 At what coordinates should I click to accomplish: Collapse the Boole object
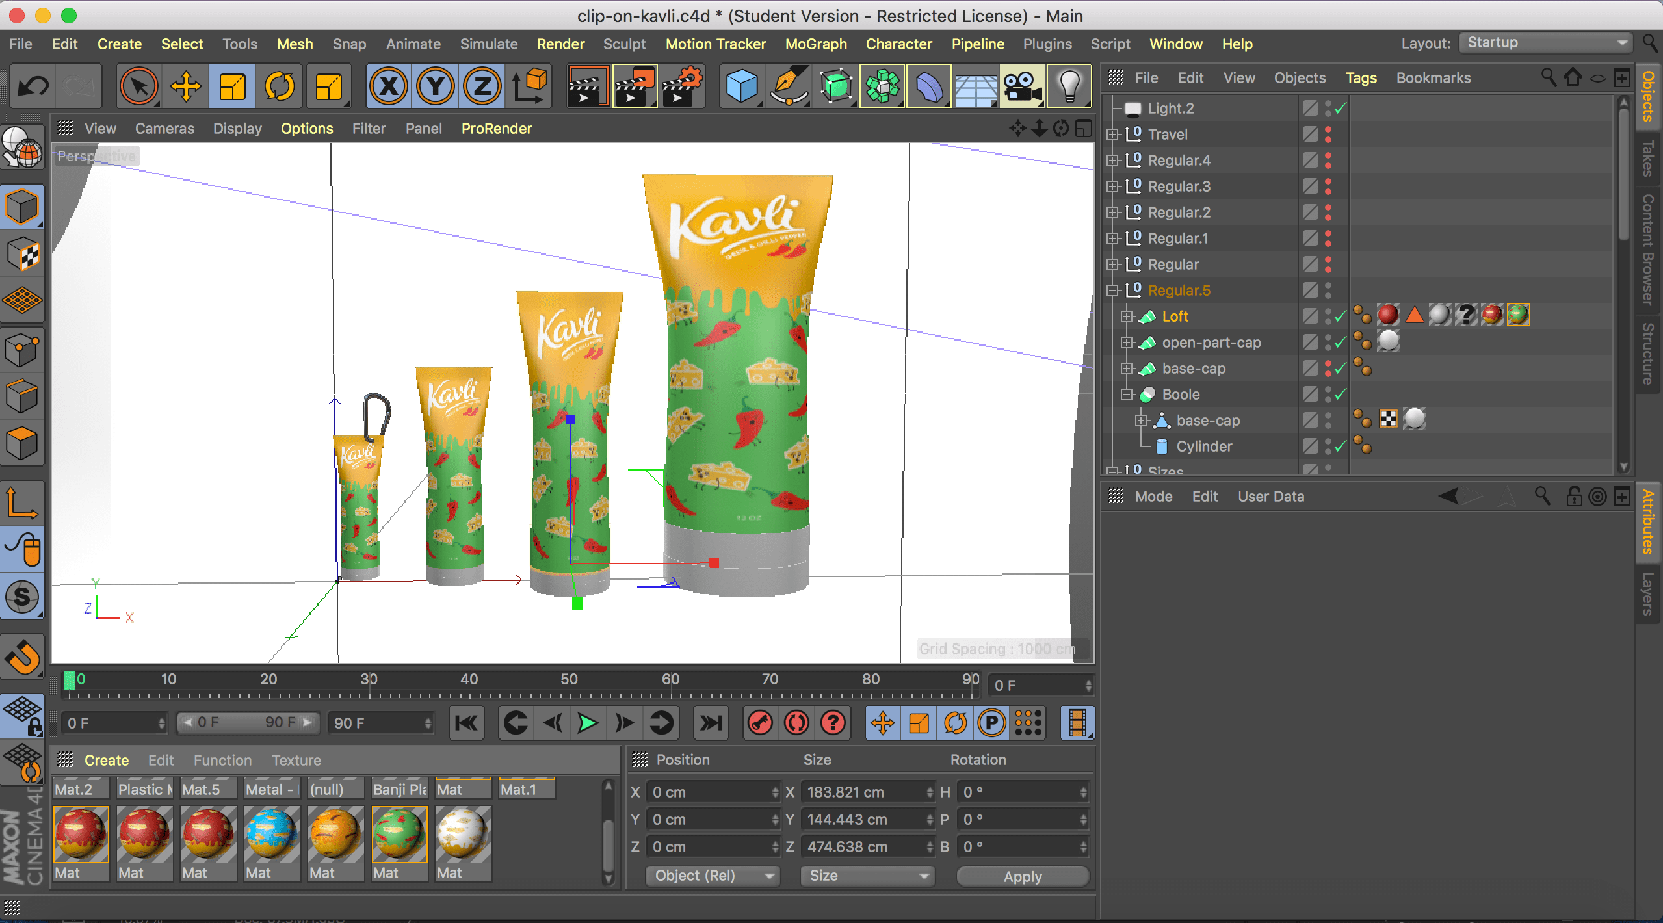click(1127, 395)
